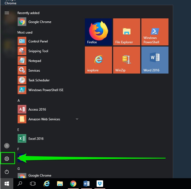This screenshot has width=191, height=189.
Task: Open the iexplore tile
Action: pyautogui.click(x=98, y=60)
